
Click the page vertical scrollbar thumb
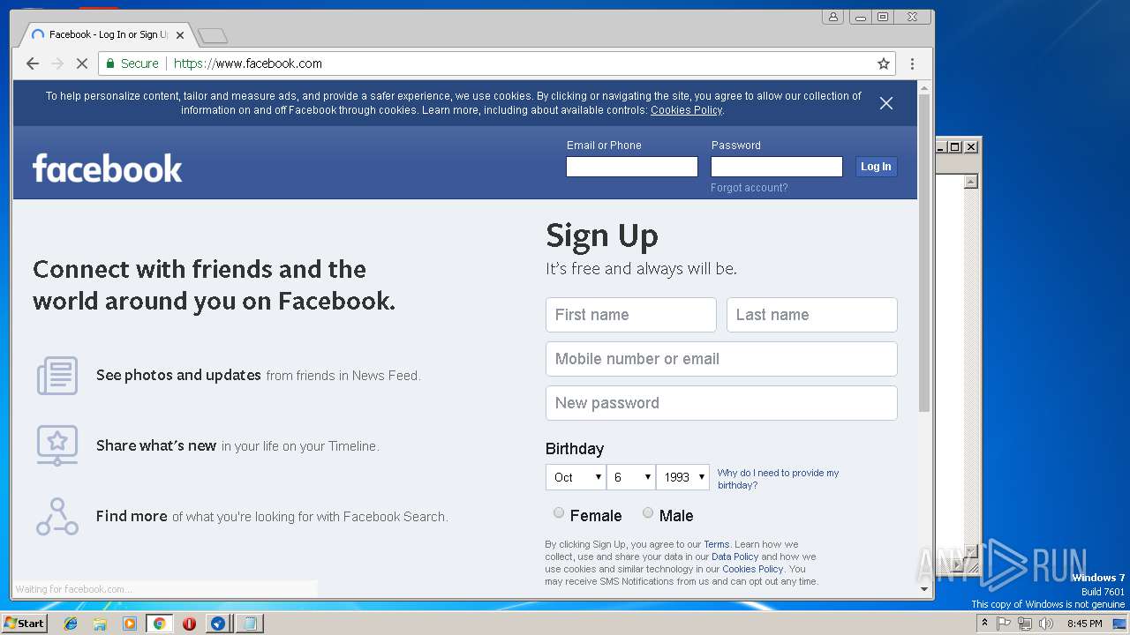924,253
